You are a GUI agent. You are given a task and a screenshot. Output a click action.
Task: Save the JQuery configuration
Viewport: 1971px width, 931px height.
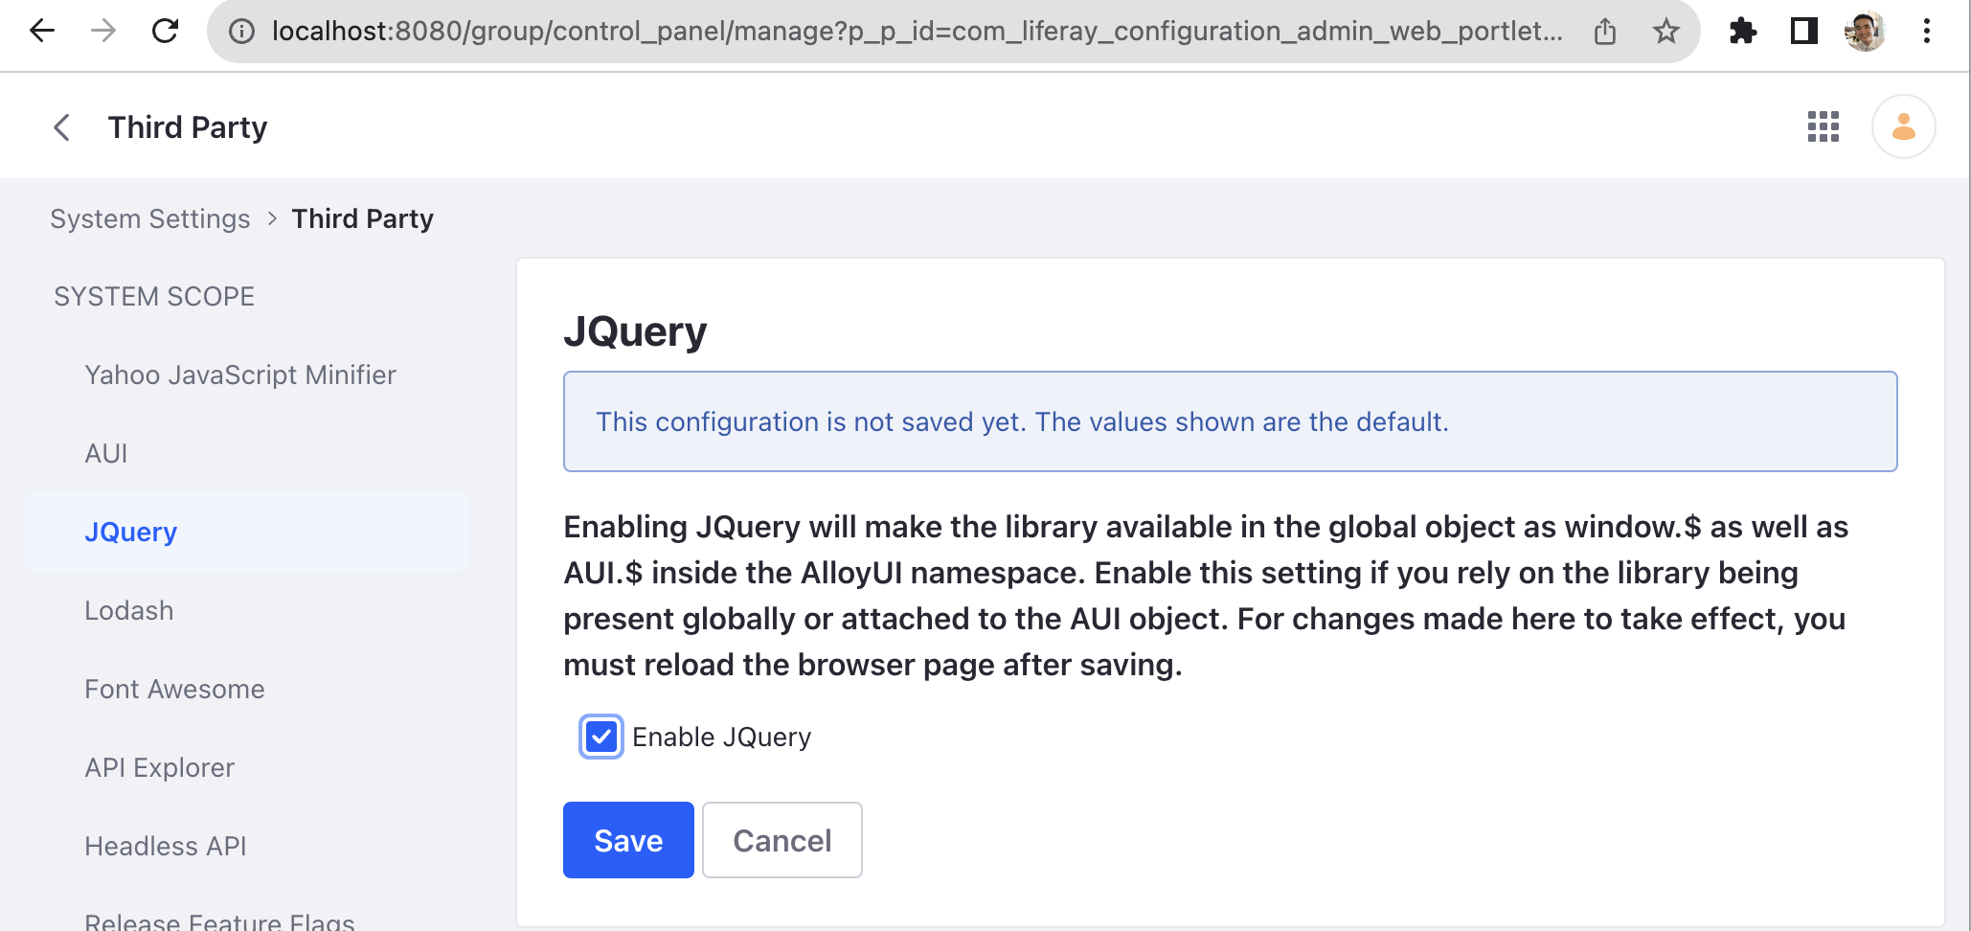pos(628,840)
